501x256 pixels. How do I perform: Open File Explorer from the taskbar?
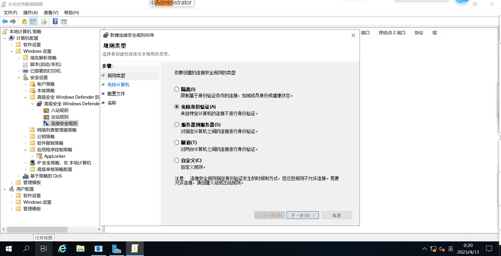pyautogui.click(x=80, y=248)
